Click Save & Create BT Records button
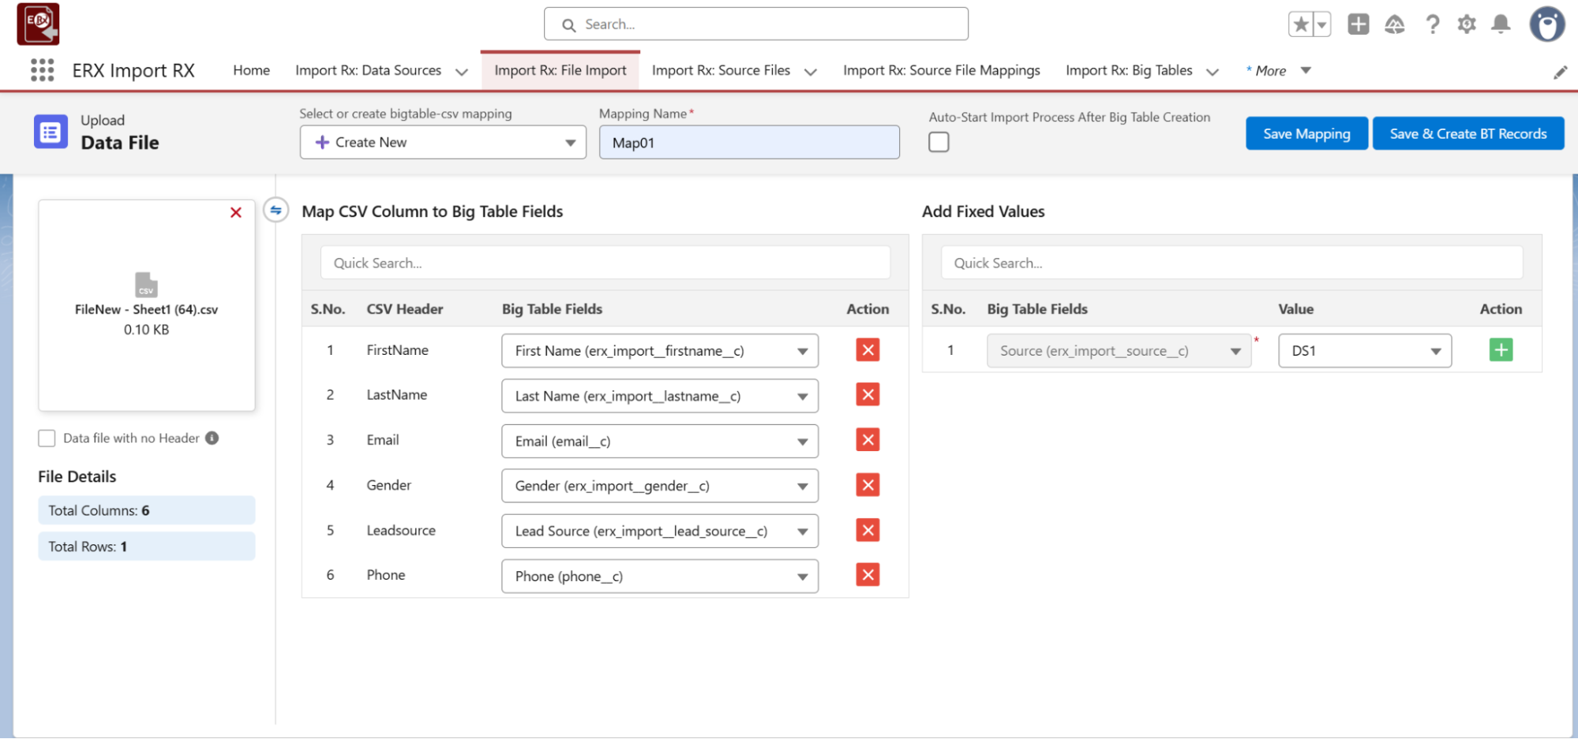 (x=1467, y=133)
